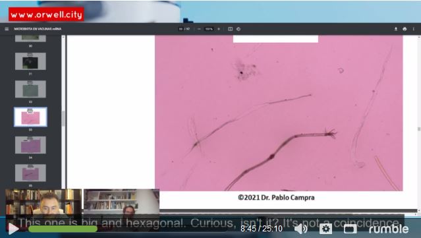Click the page number input field
Screen dimensions: 421x238
181,29
